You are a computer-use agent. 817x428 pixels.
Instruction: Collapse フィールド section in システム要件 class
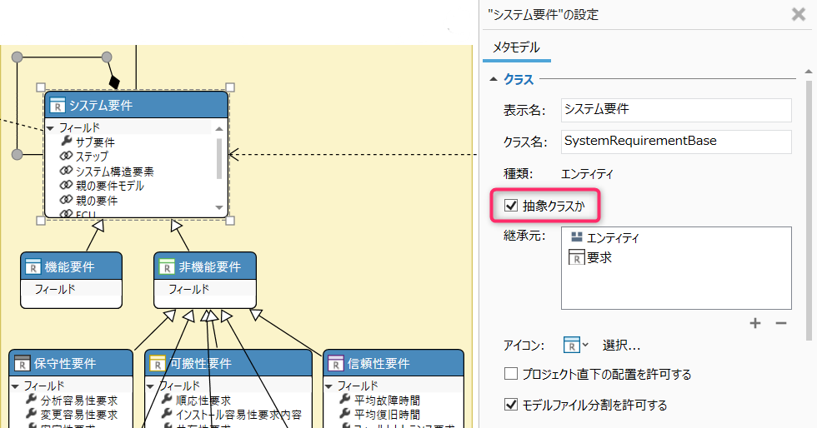point(51,128)
